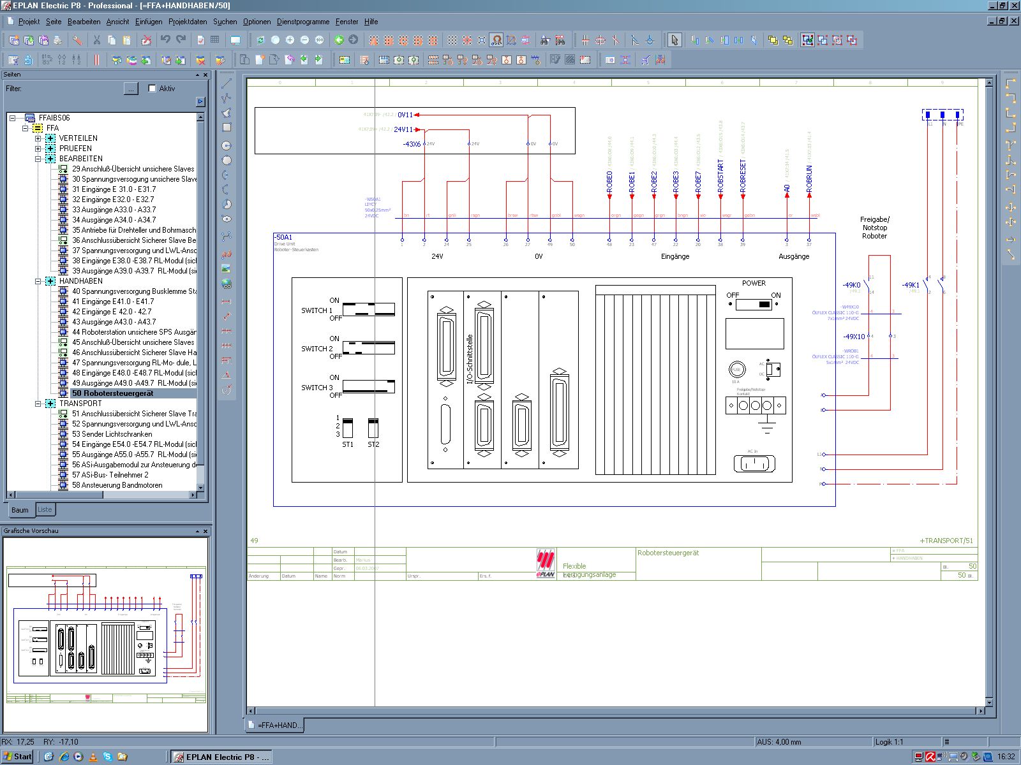Screen dimensions: 1021x765
Task: Open the Windows Start button
Action: [18, 757]
